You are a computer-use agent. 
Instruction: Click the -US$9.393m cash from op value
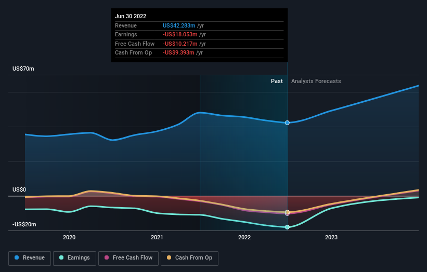coord(178,53)
